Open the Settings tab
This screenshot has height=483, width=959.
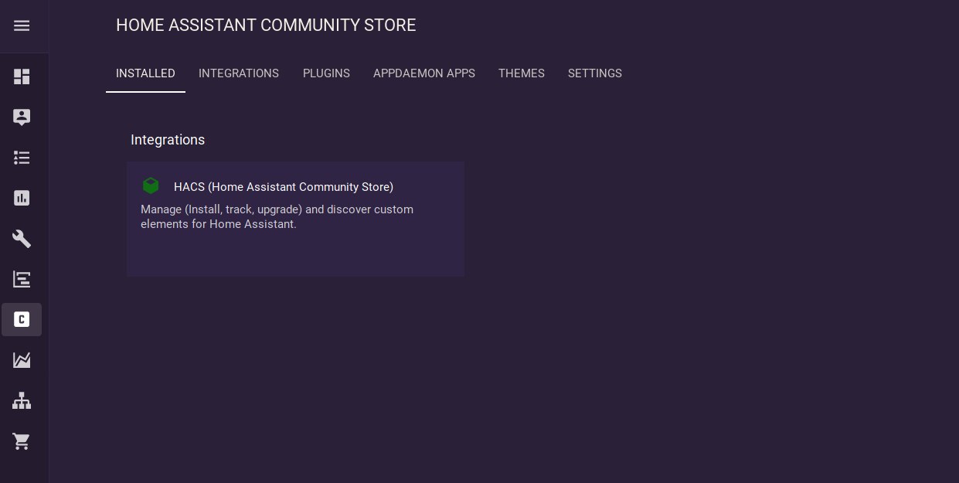tap(595, 73)
